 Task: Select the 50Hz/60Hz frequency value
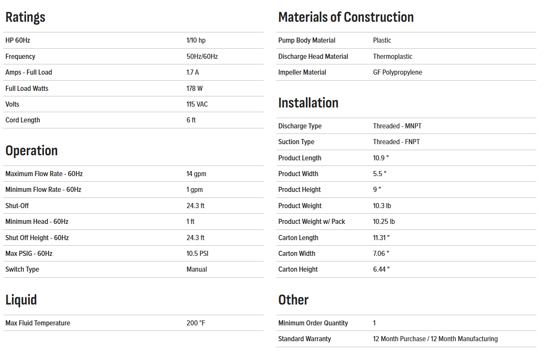click(x=202, y=56)
